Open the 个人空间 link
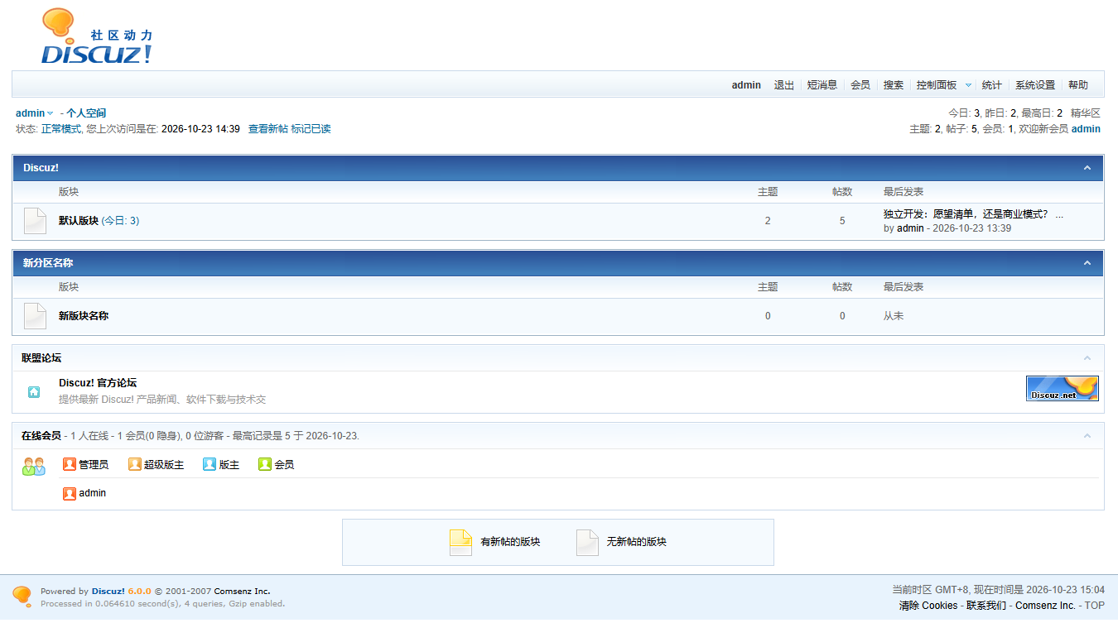The width and height of the screenshot is (1118, 623). 86,113
